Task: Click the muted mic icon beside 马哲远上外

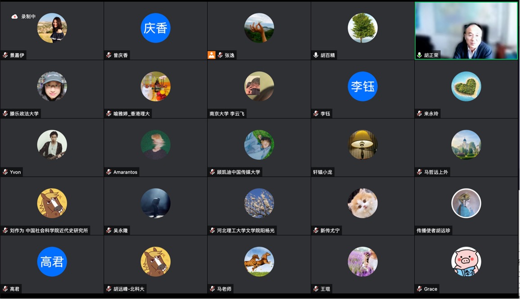Action: coord(420,172)
